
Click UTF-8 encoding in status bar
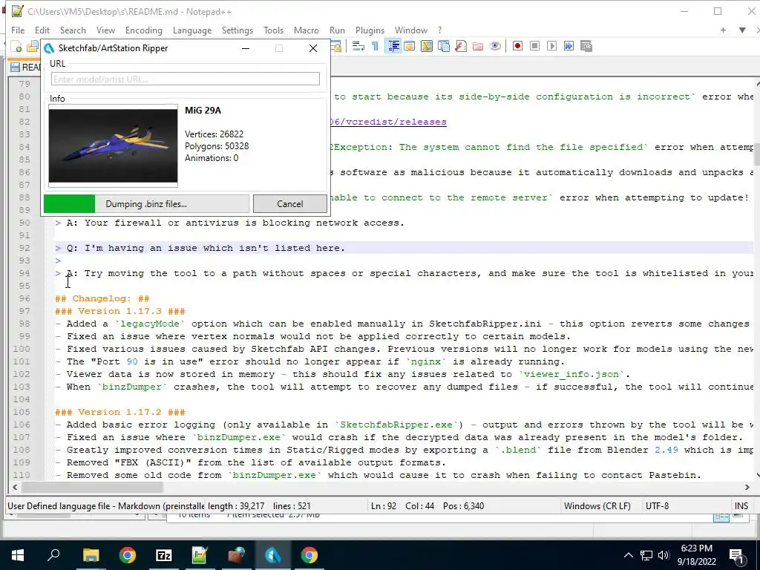(x=657, y=506)
